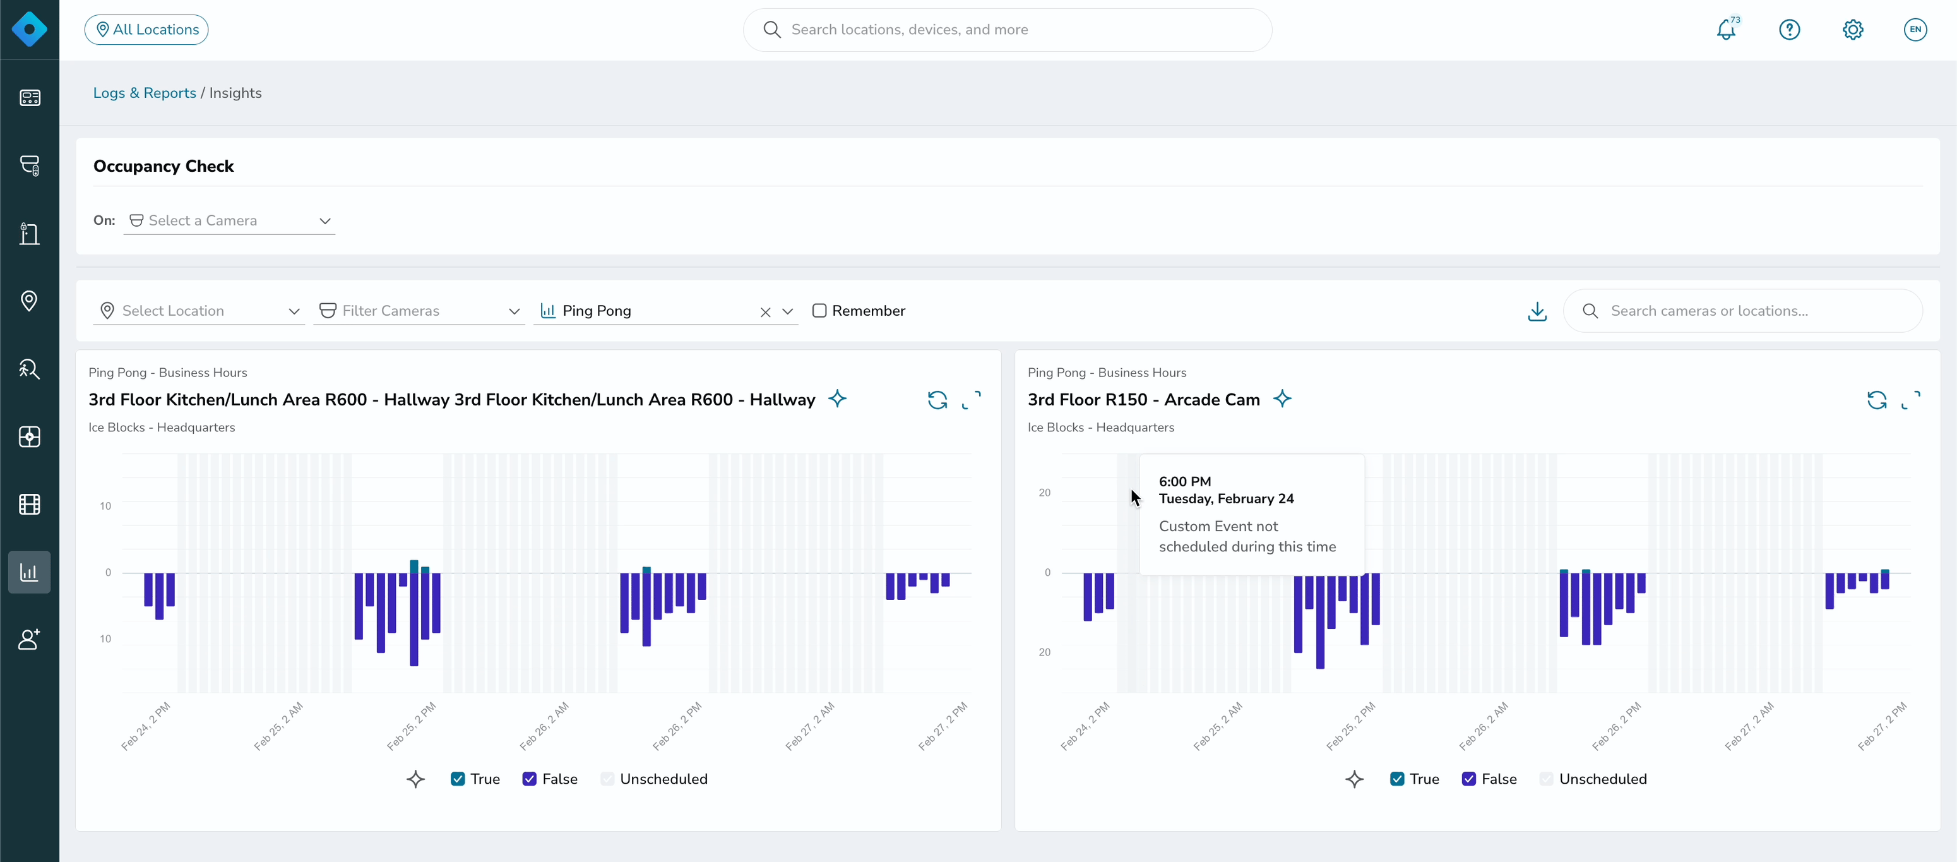Go to Logs & Reports breadcrumb

point(145,93)
